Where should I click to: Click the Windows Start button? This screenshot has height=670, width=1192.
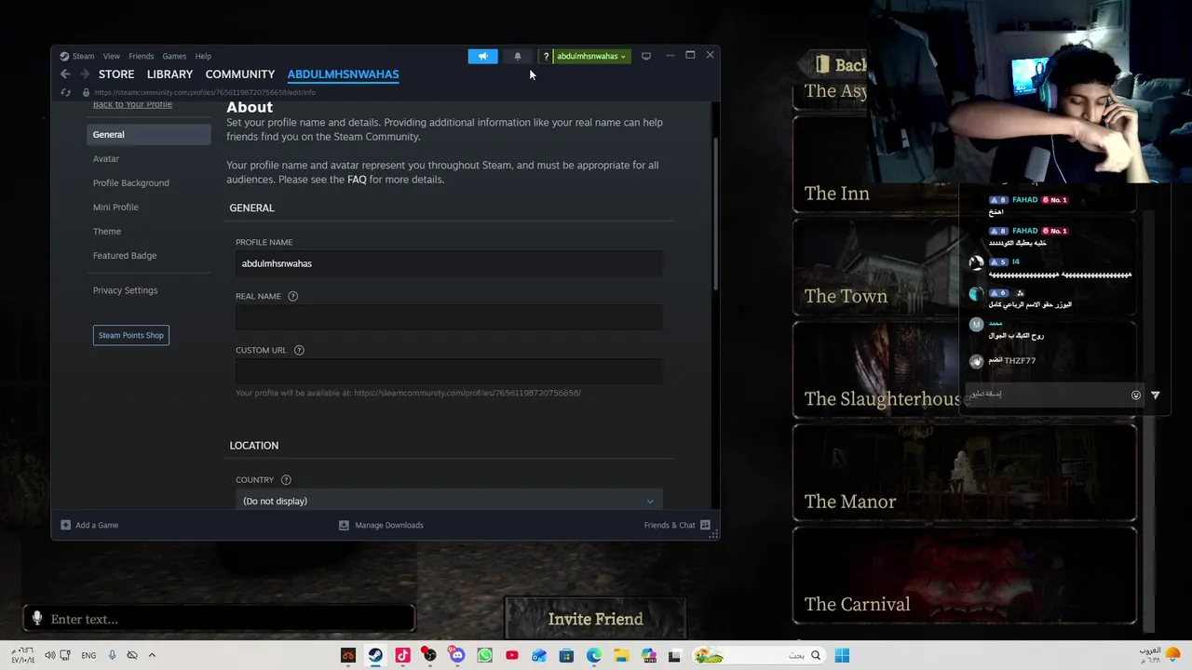point(842,655)
